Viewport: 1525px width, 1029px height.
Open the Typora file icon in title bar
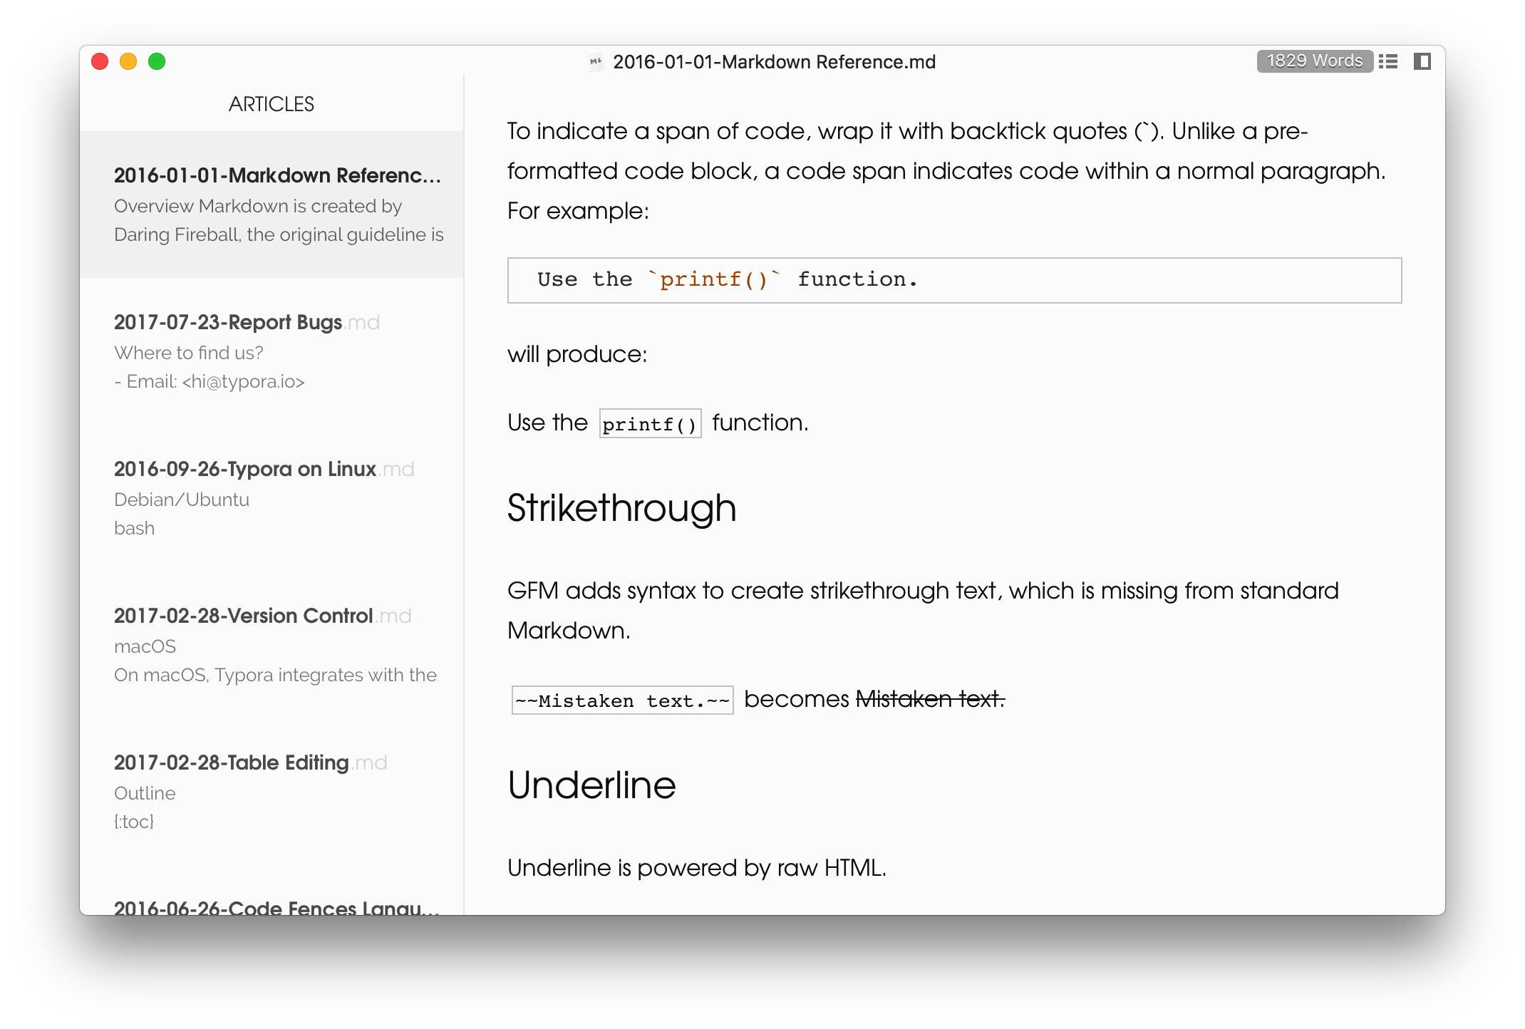pos(594,61)
